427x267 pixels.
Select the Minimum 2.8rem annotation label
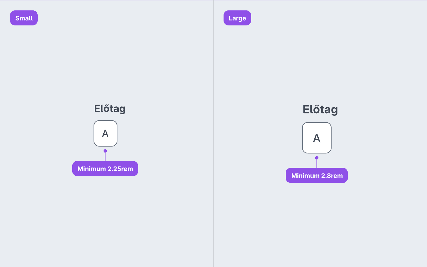pyautogui.click(x=317, y=176)
